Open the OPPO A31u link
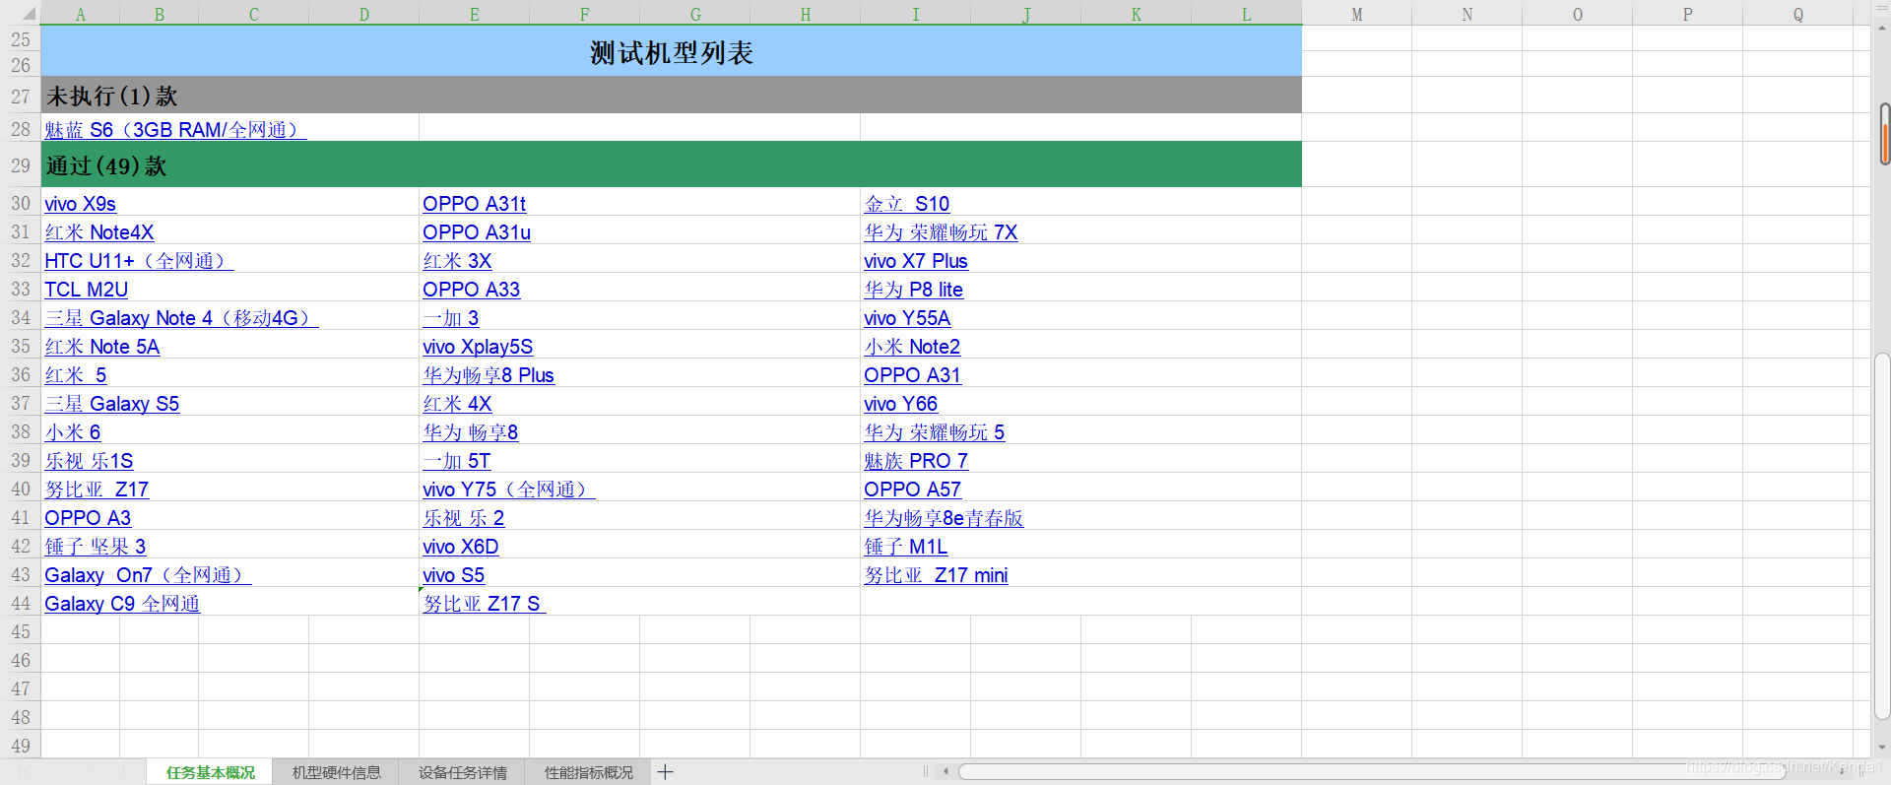1891x785 pixels. point(477,232)
